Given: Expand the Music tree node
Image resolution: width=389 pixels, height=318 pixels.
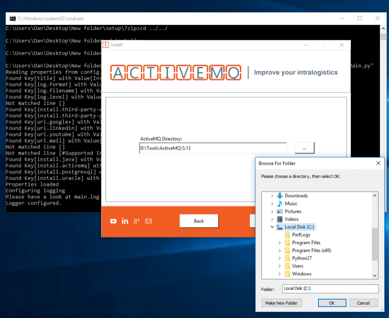Looking at the screenshot, I should (x=272, y=204).
